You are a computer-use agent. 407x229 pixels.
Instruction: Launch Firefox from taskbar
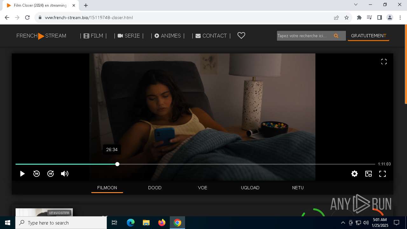point(162,223)
